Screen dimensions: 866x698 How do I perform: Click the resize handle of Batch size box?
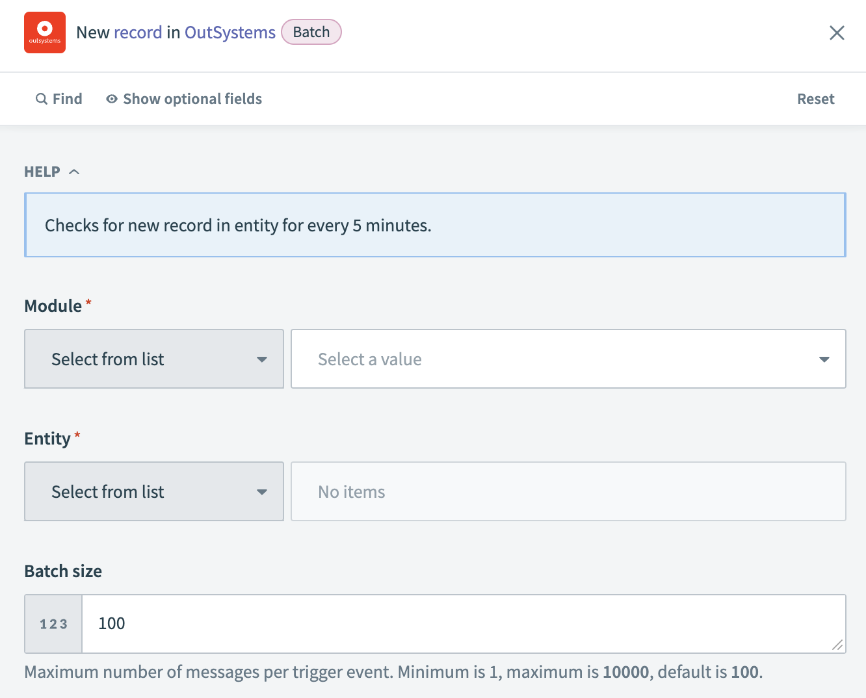(837, 645)
